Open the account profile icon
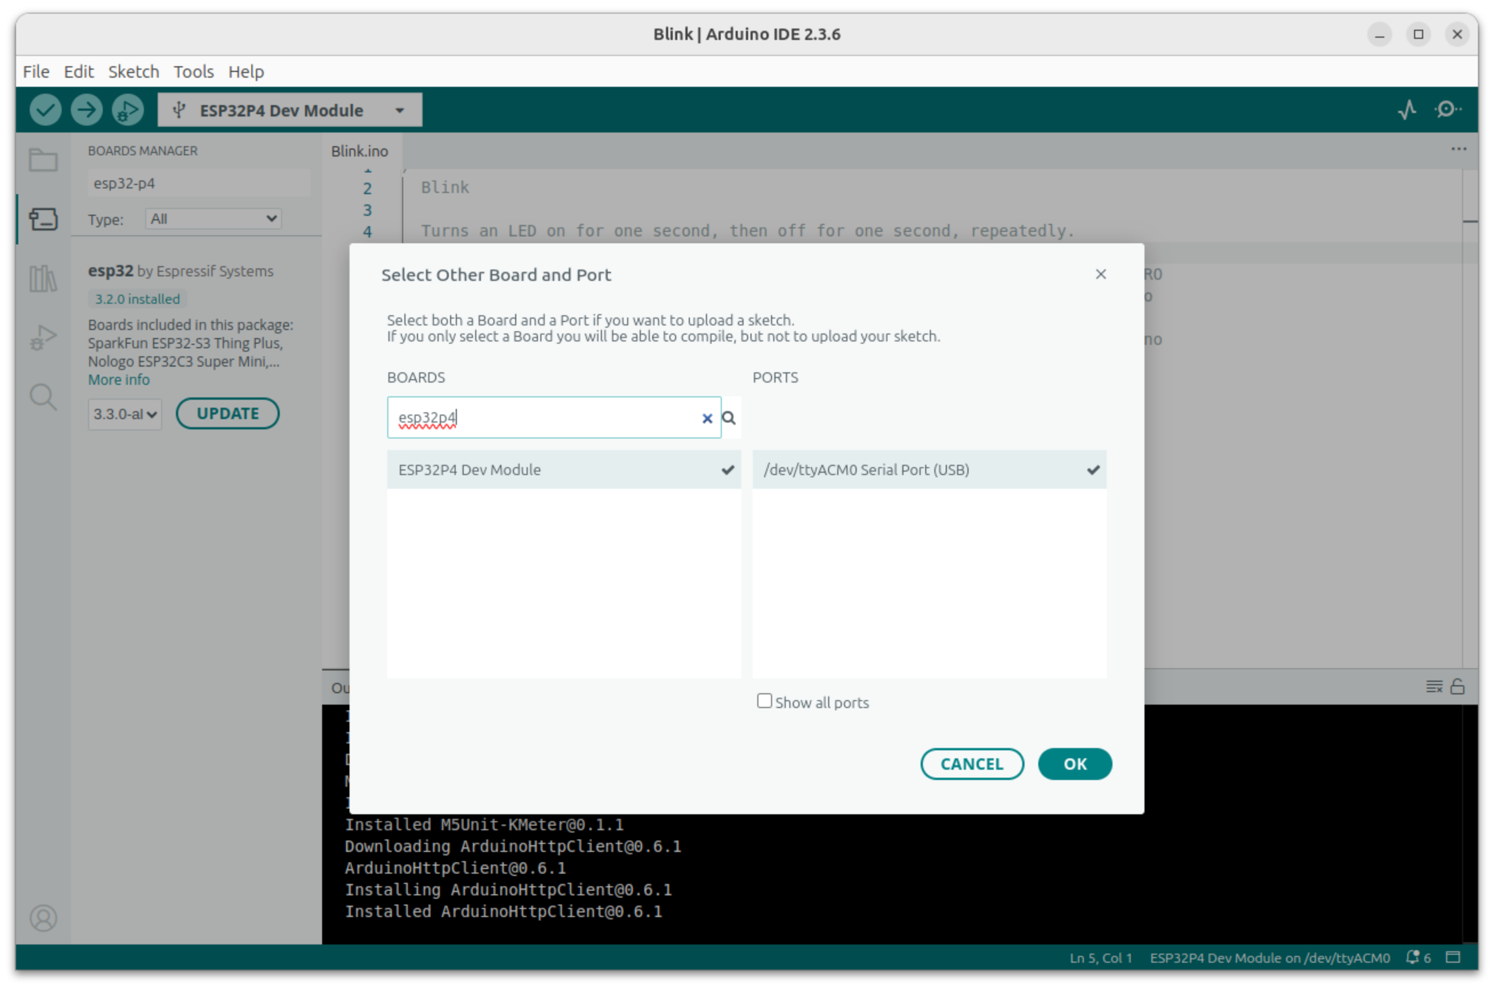The width and height of the screenshot is (1494, 989). (x=43, y=918)
